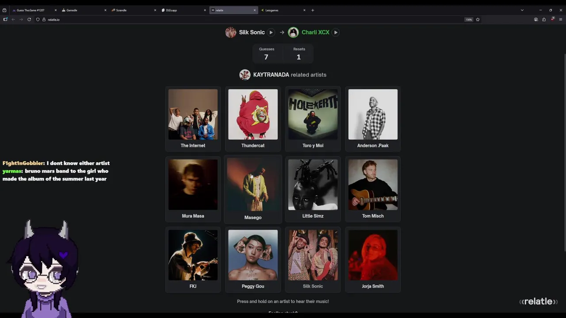
Task: Select The Internet artist card
Action: coord(193,119)
